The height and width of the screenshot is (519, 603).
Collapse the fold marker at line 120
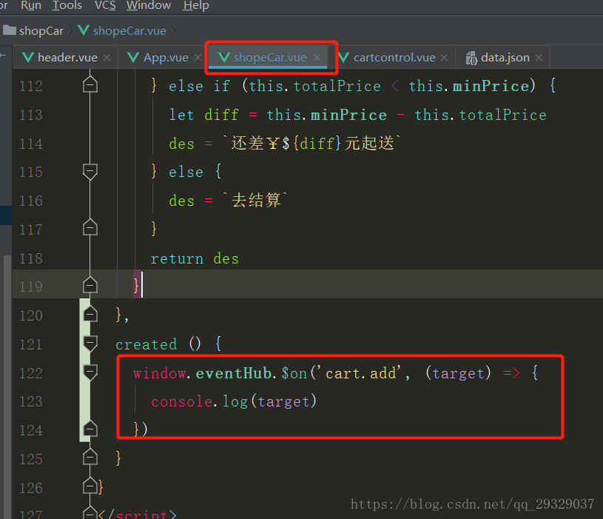tap(90, 314)
